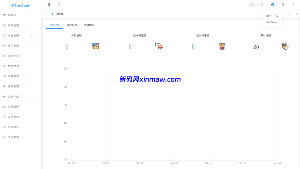The height and width of the screenshot is (169, 300).
Task: Click the 近一周注册 card heading
Action: 139,35
